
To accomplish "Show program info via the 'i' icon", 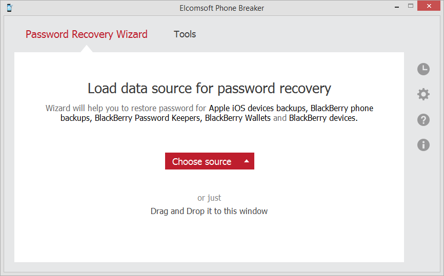I will click(x=423, y=145).
